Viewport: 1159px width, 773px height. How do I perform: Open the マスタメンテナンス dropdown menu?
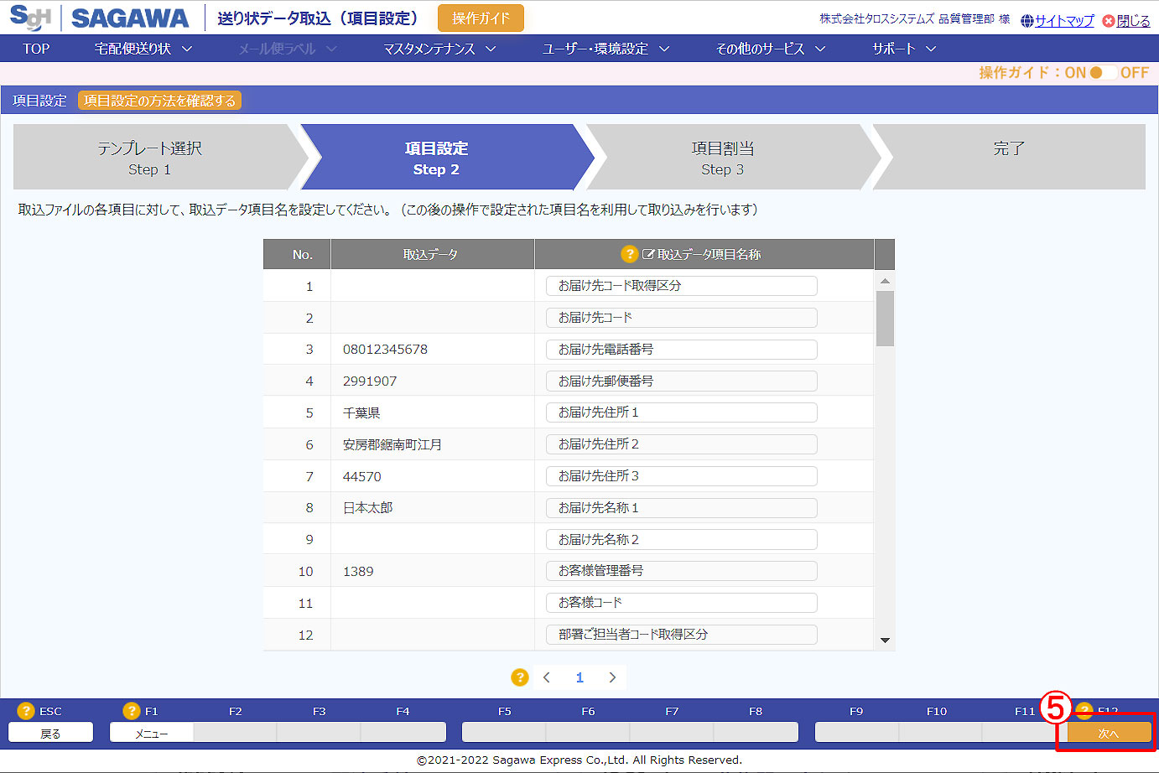click(439, 49)
